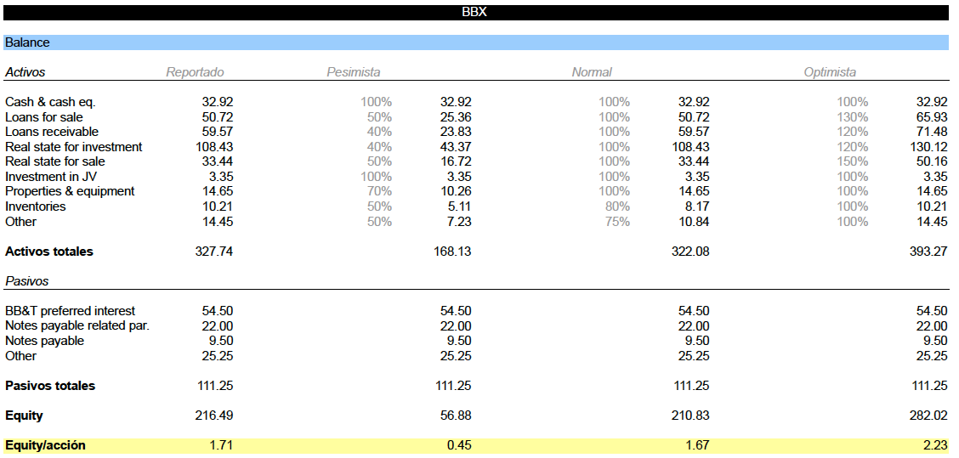Select normal Inventories factor 80%

click(x=617, y=206)
